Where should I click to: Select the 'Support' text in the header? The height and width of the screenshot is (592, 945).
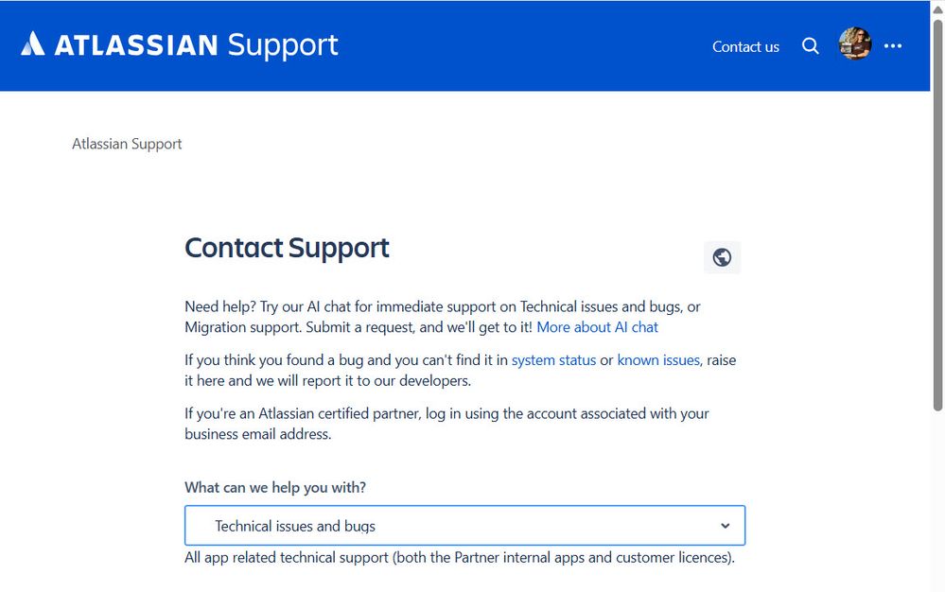pos(282,44)
